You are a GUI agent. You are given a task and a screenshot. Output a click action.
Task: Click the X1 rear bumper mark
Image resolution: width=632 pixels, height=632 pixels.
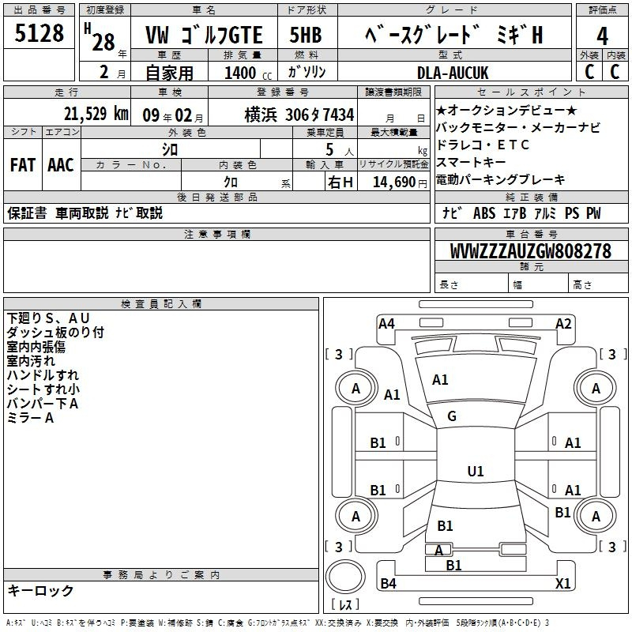(563, 583)
